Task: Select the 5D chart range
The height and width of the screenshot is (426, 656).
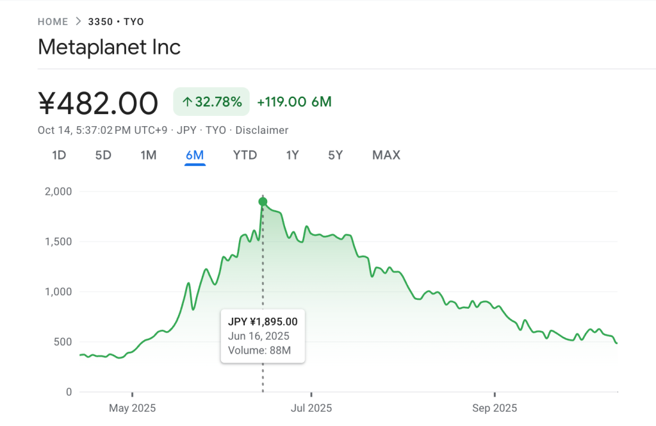Action: tap(103, 155)
